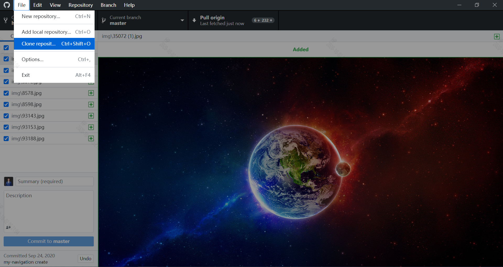The height and width of the screenshot is (267, 503).
Task: Click the pull down-arrow icon beside Pull origin
Action: point(194,20)
